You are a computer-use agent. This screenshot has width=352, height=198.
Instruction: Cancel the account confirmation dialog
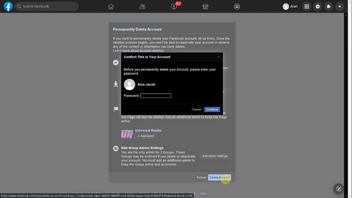pyautogui.click(x=196, y=109)
